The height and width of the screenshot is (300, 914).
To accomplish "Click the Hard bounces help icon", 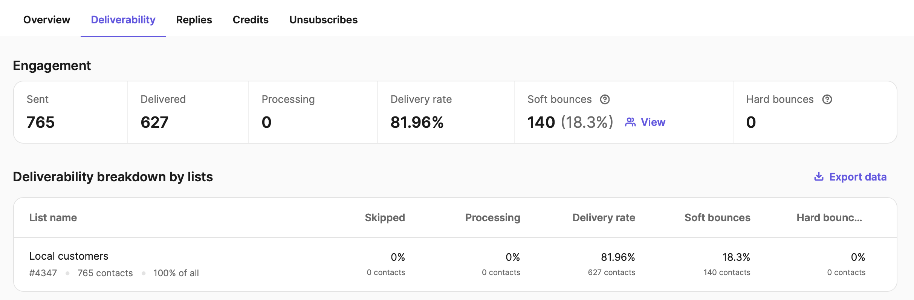I will pos(827,99).
